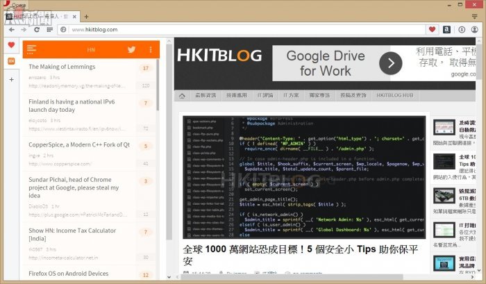Click the incometaxcalculator.net.in URL text
This screenshot has width=486, height=284.
coord(63,258)
